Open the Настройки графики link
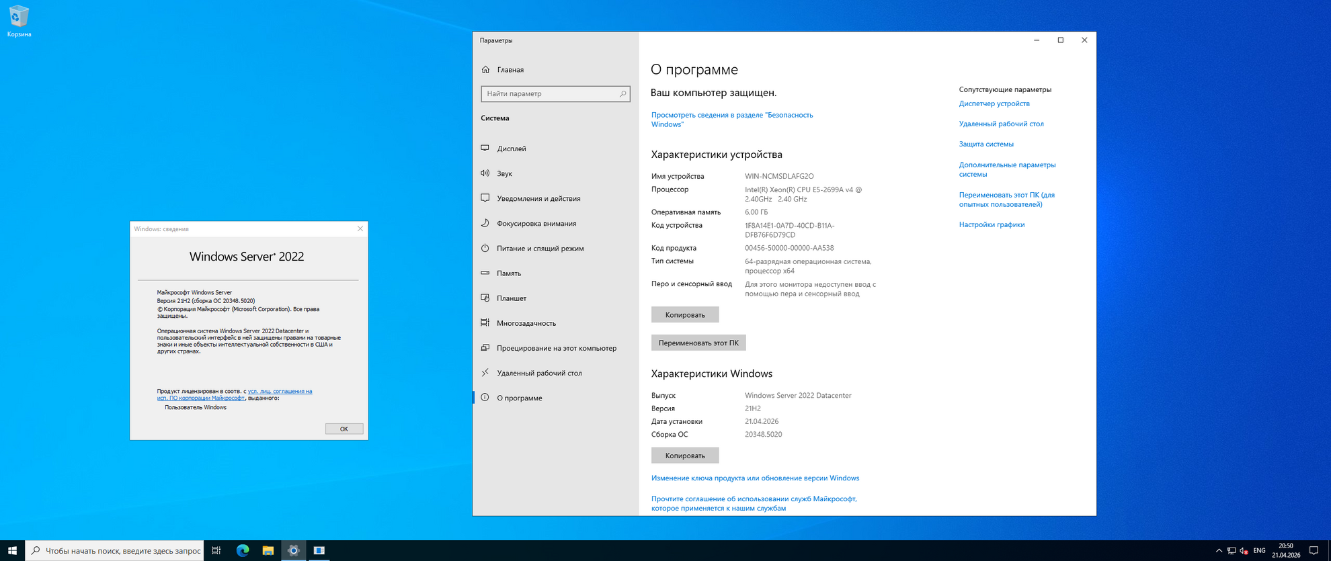The image size is (1331, 561). point(992,224)
